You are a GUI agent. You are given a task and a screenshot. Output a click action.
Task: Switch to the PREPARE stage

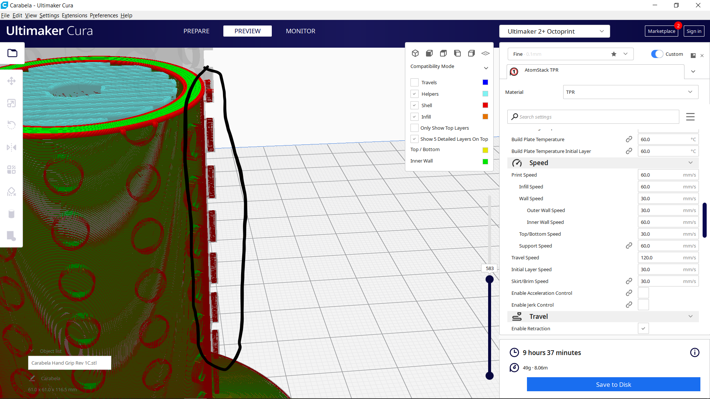[196, 31]
